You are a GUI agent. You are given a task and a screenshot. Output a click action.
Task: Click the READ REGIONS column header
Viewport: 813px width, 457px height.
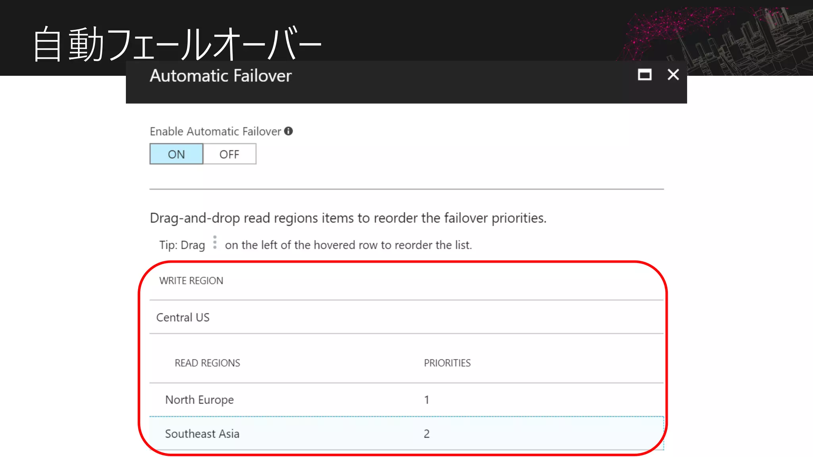pos(207,363)
